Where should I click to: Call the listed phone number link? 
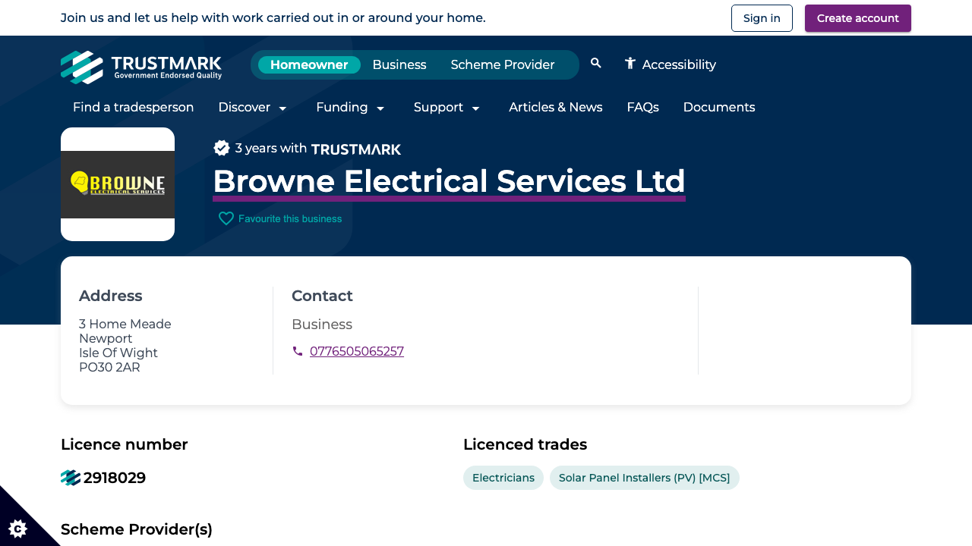point(357,351)
